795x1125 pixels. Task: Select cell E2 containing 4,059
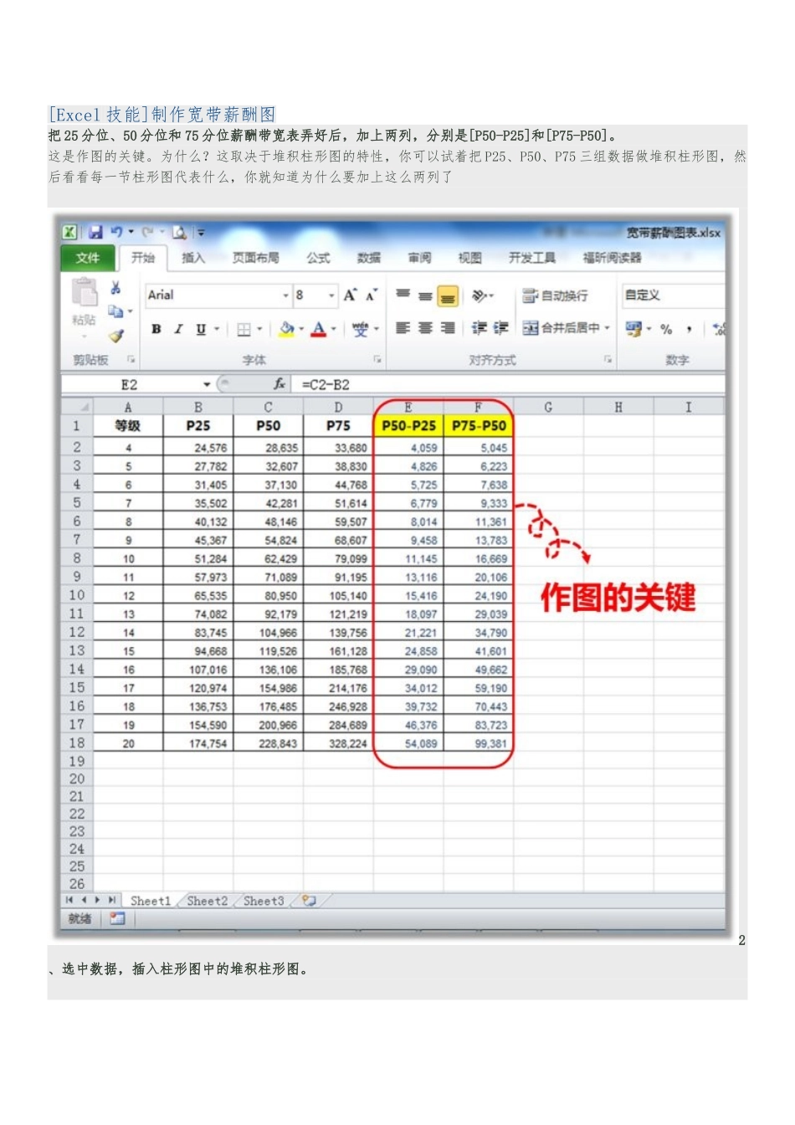point(408,448)
